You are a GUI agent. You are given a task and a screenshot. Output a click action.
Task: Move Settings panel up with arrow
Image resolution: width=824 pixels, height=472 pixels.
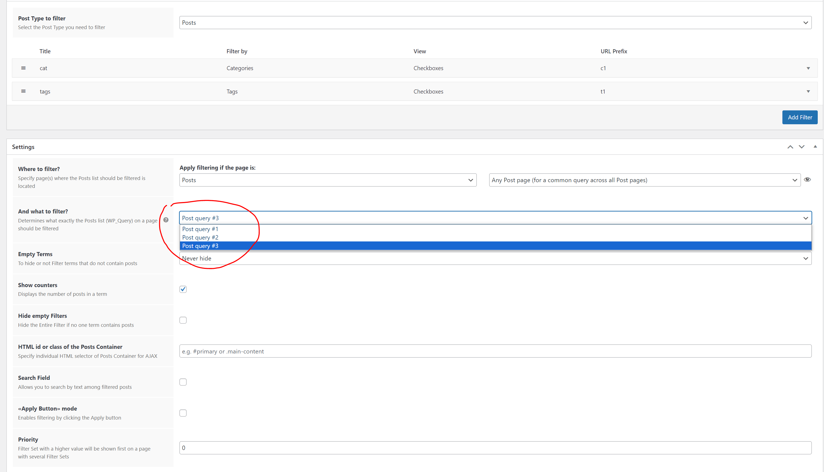coord(790,147)
